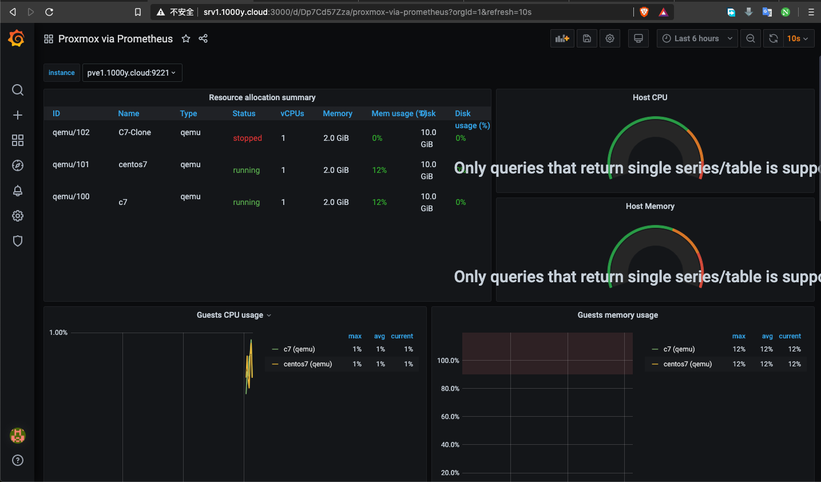
Task: Open the Resource allocation summary panel title
Action: [x=262, y=97]
